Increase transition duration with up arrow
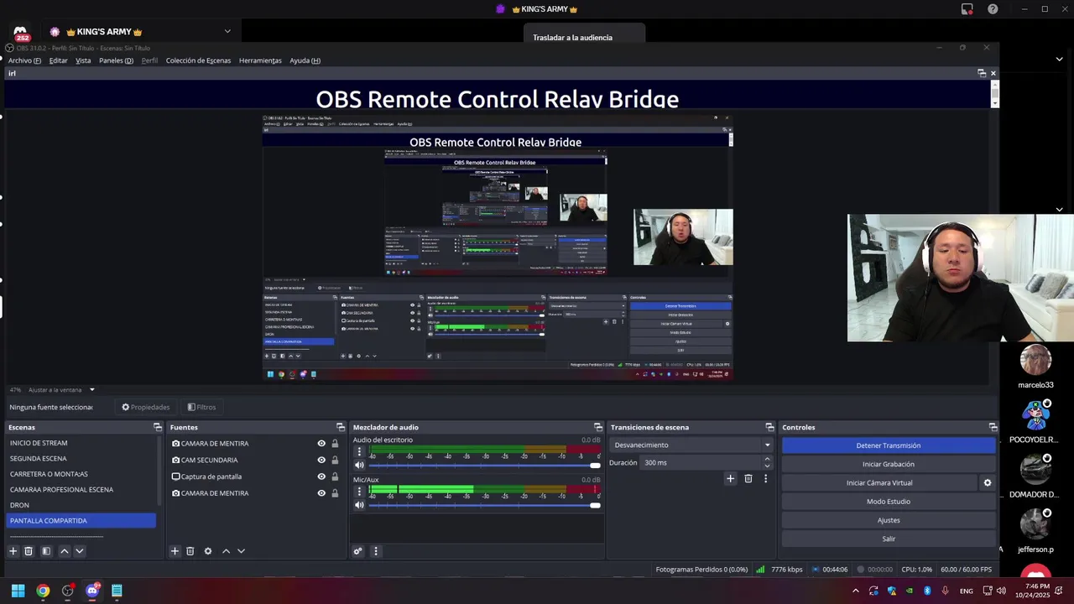This screenshot has height=604, width=1074. click(767, 459)
